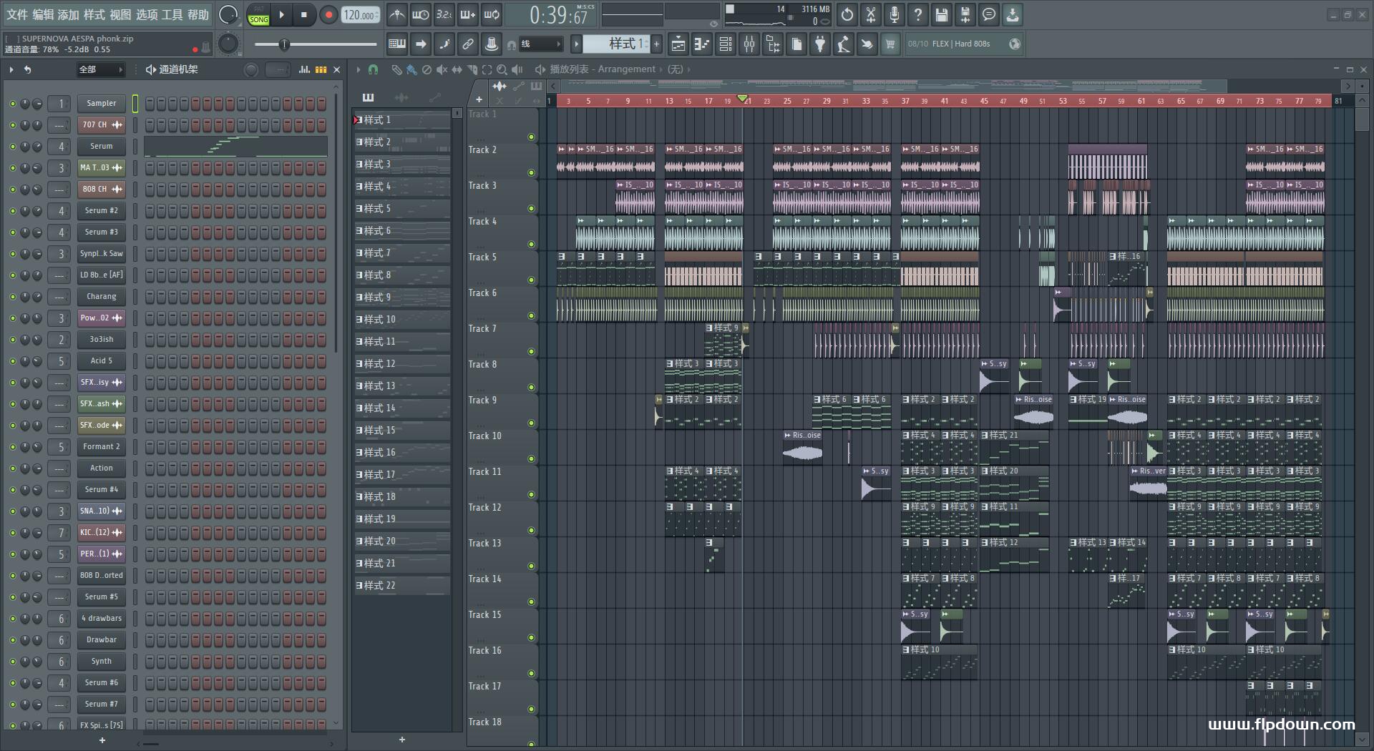Adjust the main pitch knob below volume

pos(228,44)
